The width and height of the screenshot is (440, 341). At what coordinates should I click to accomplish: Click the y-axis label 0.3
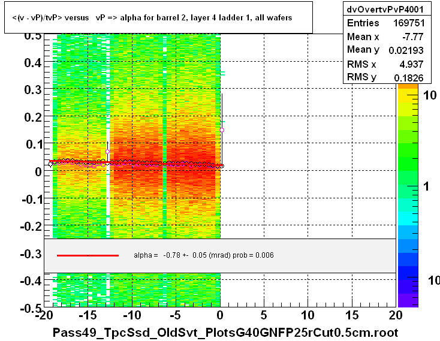pos(33,90)
